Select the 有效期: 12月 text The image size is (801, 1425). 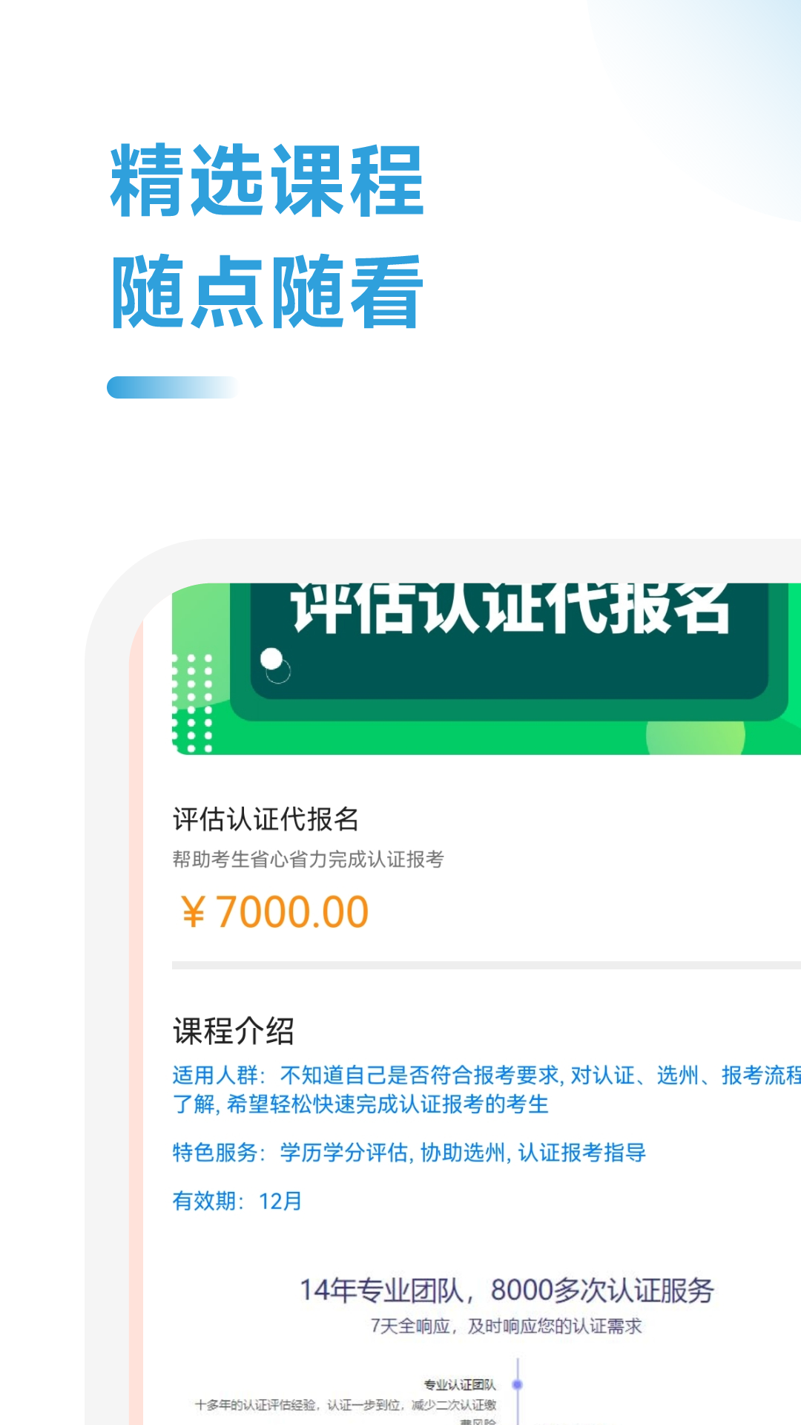237,1201
